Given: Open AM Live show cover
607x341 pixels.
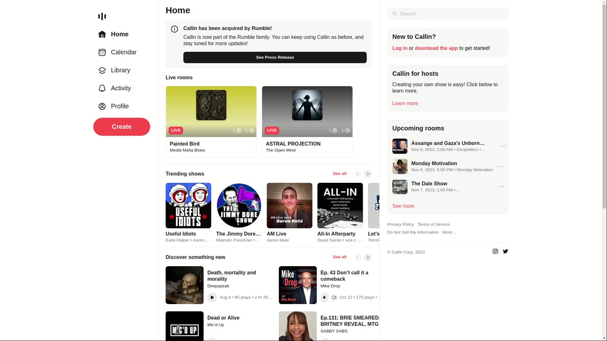Looking at the screenshot, I should click(289, 206).
